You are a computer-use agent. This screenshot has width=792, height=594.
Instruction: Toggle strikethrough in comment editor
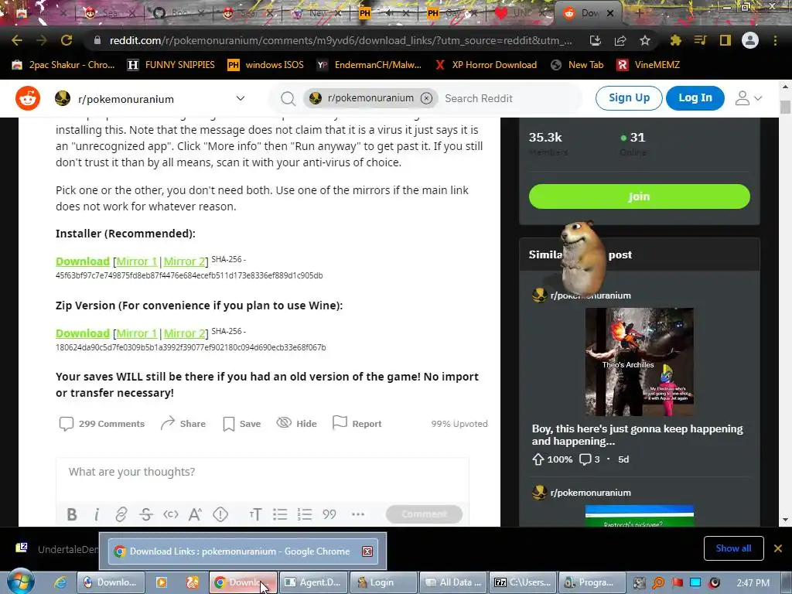[x=146, y=514]
